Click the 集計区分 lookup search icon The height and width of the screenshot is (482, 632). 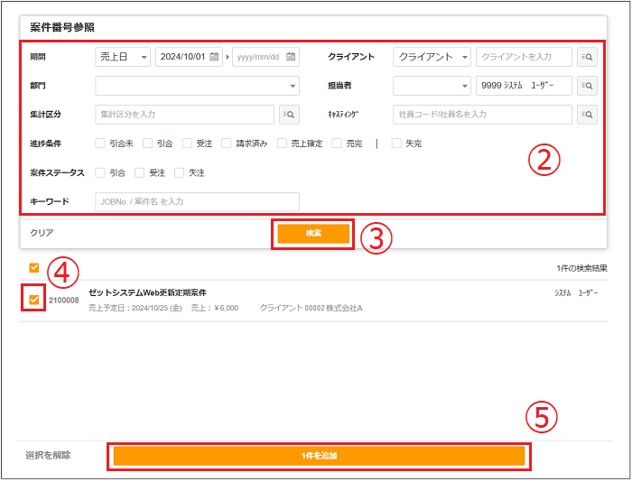(289, 115)
